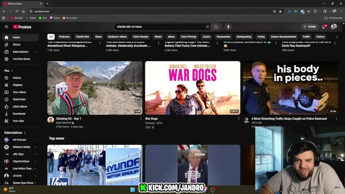Viewport: 345px width, 194px height.
Task: Clear the search box with the X
Action: point(208,27)
